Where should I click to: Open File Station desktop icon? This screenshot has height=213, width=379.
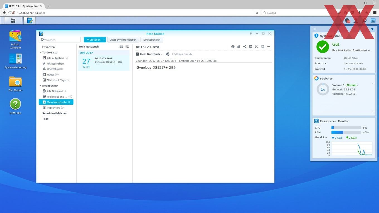(15, 84)
